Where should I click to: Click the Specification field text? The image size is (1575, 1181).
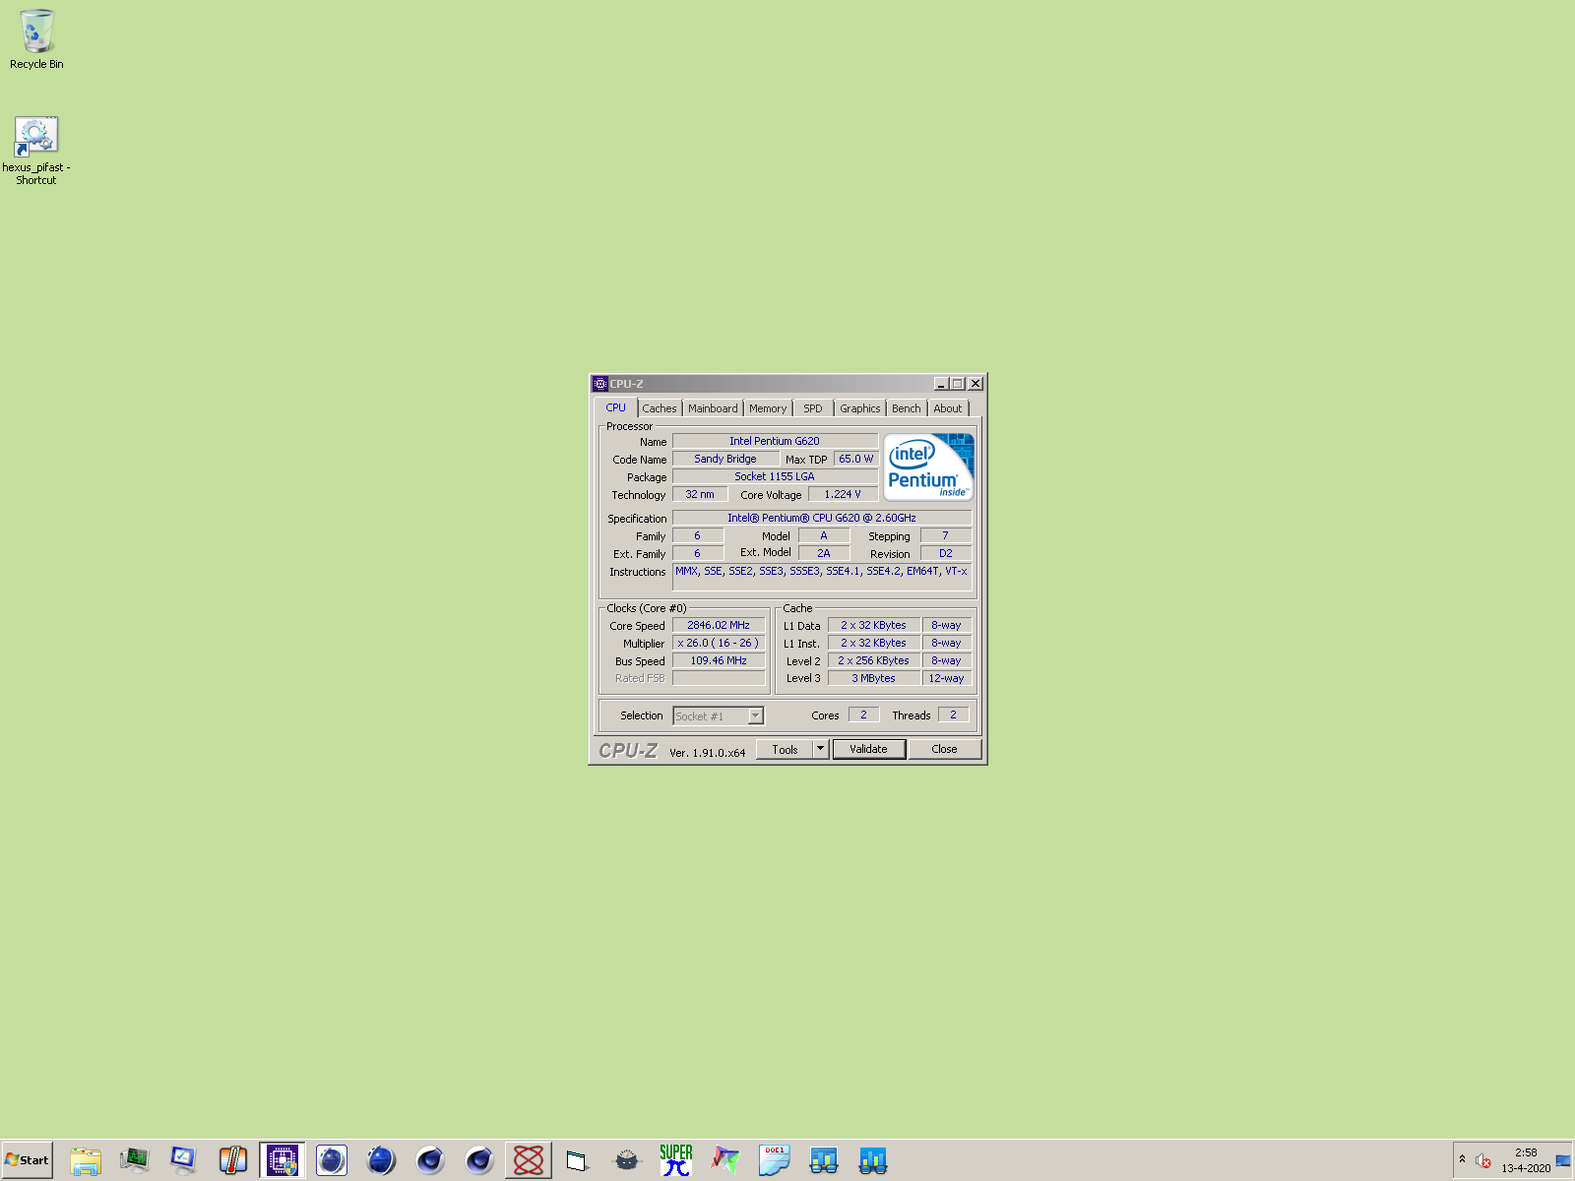coord(822,518)
